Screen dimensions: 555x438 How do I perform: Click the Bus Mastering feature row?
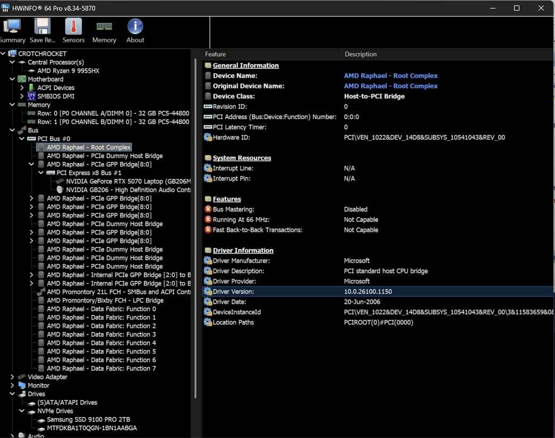point(233,209)
